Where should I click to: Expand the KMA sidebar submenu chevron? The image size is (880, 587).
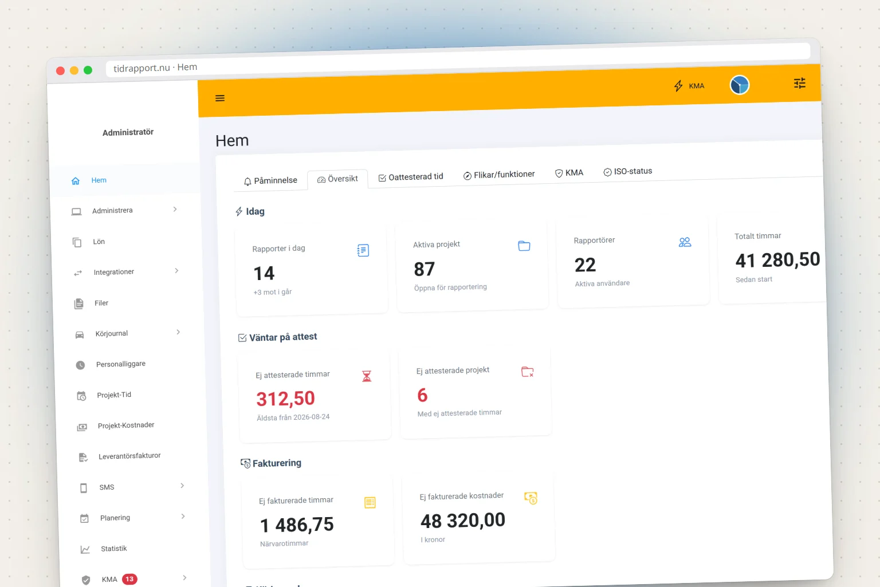(184, 577)
